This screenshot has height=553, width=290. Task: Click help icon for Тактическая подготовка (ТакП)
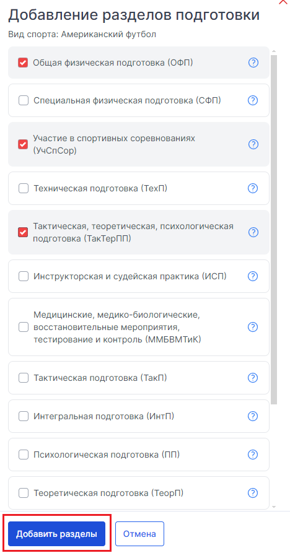253,378
